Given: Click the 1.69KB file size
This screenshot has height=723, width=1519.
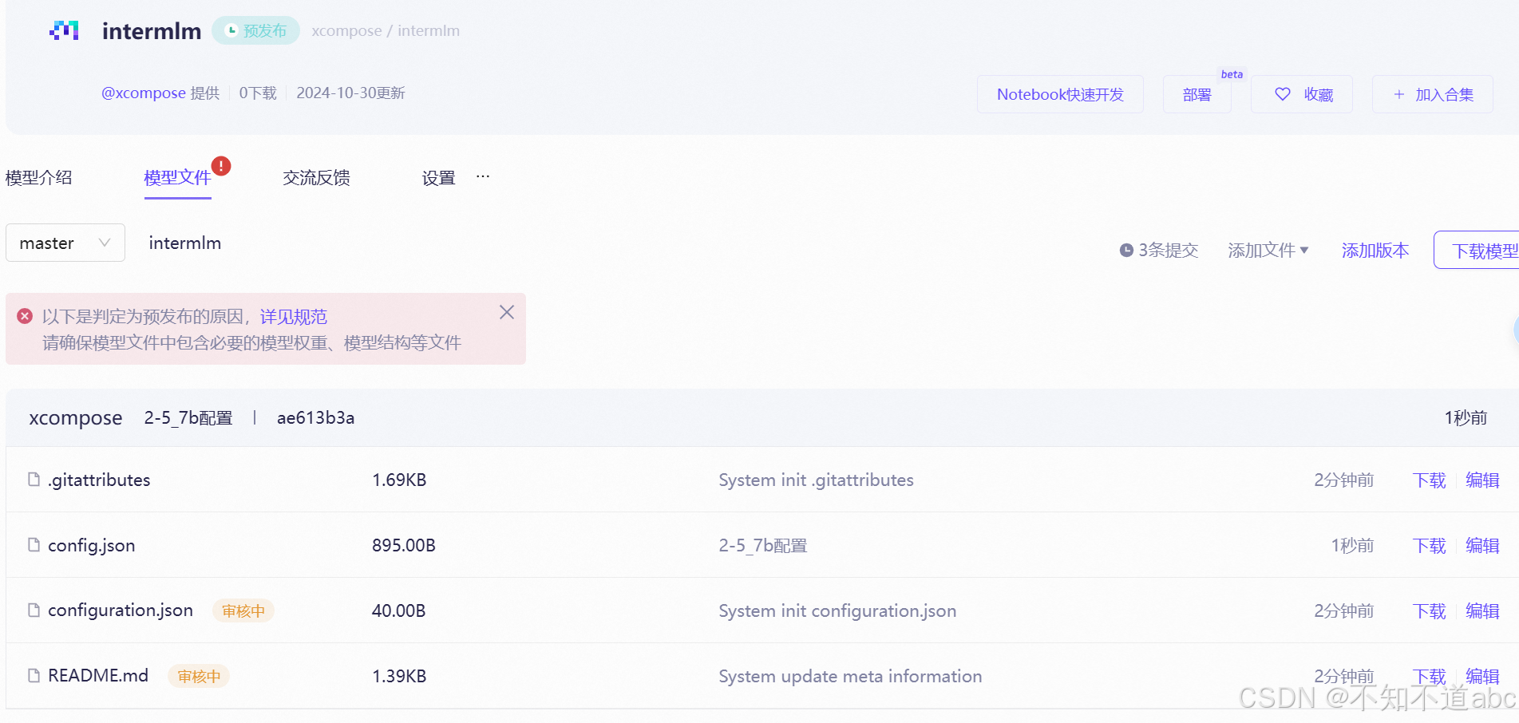Looking at the screenshot, I should [399, 480].
